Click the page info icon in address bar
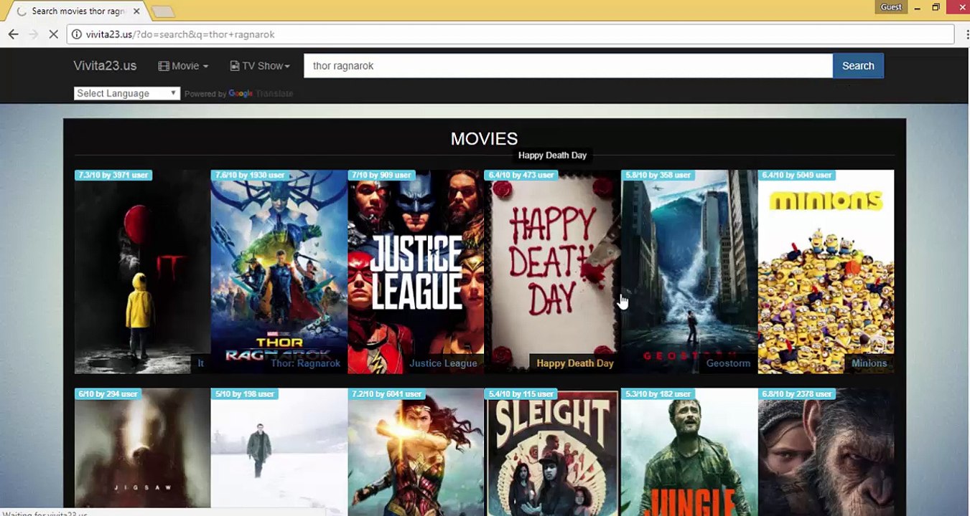 point(77,34)
